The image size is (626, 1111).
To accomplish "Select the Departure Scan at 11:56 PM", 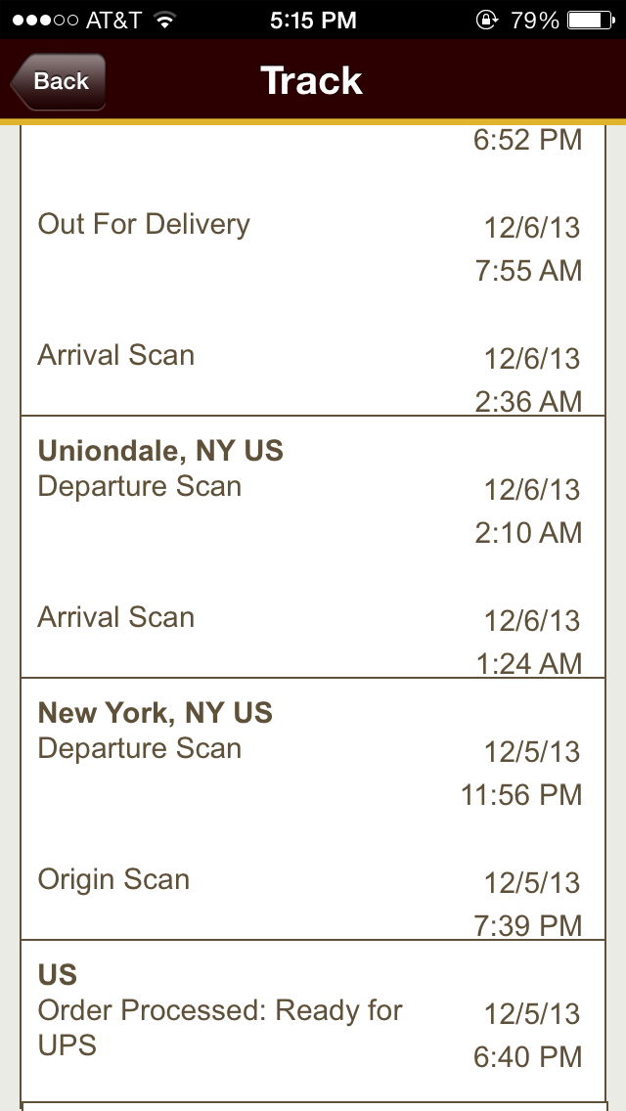I will [x=140, y=748].
